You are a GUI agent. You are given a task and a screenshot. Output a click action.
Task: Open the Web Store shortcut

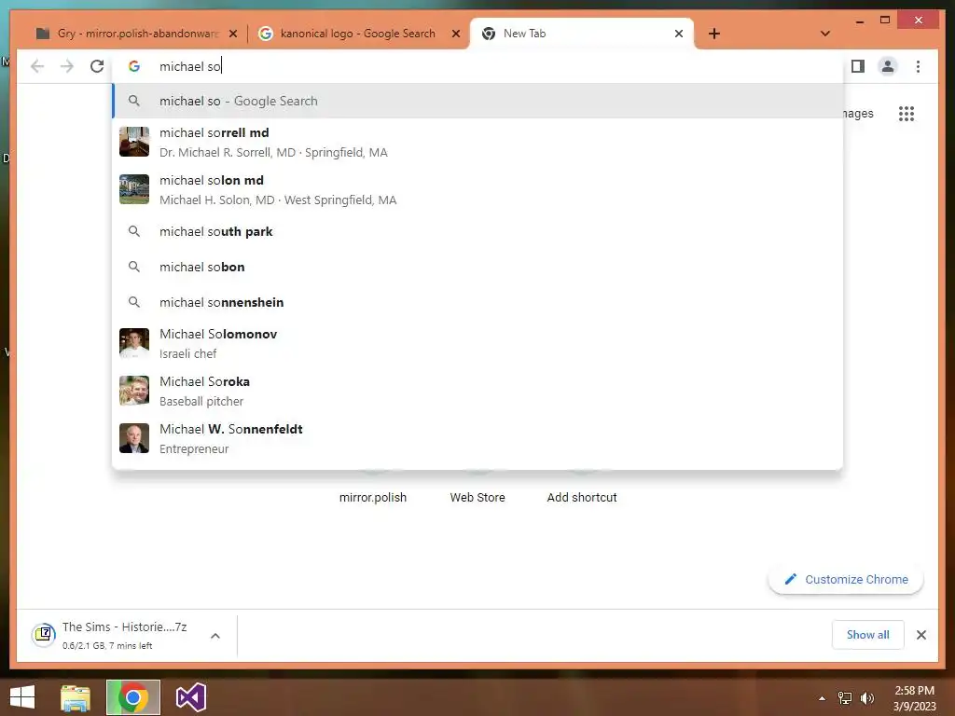(x=477, y=498)
